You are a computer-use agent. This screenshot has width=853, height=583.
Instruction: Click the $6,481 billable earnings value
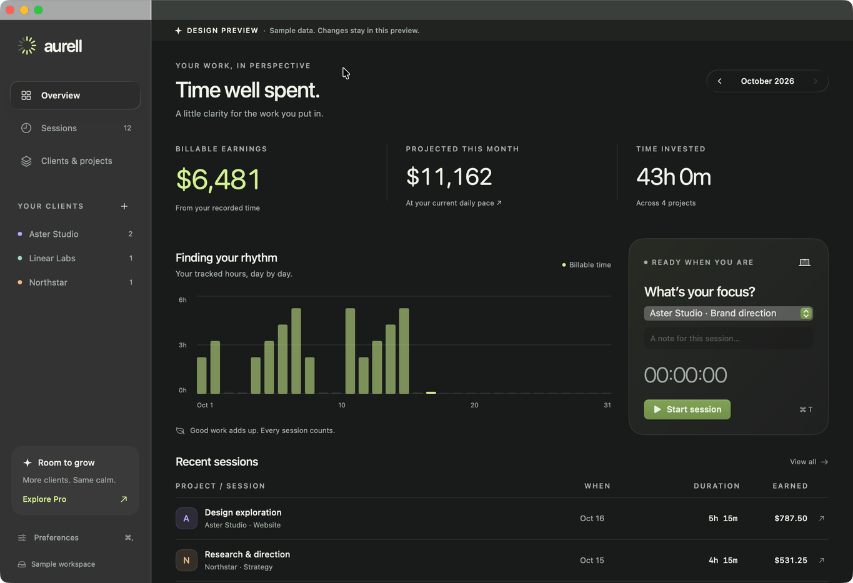(x=217, y=180)
